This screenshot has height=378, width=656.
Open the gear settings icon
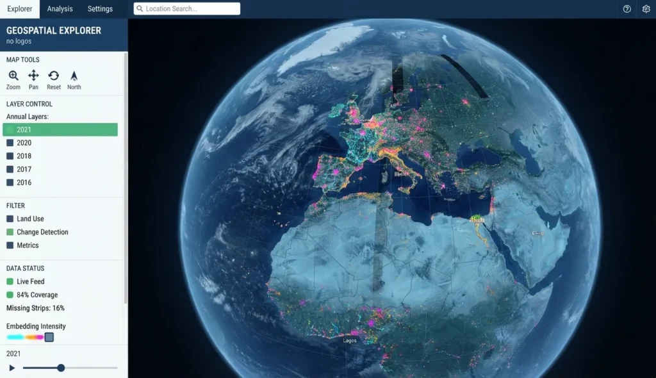(646, 9)
